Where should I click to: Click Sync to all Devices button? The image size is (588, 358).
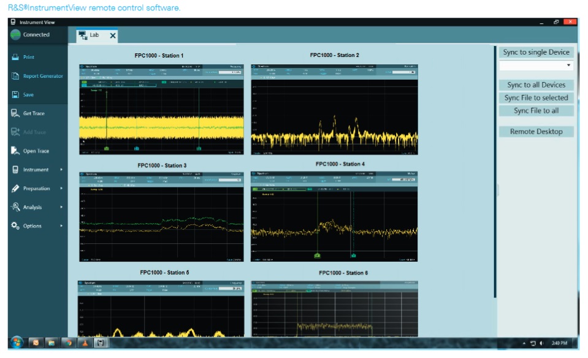[x=536, y=85]
